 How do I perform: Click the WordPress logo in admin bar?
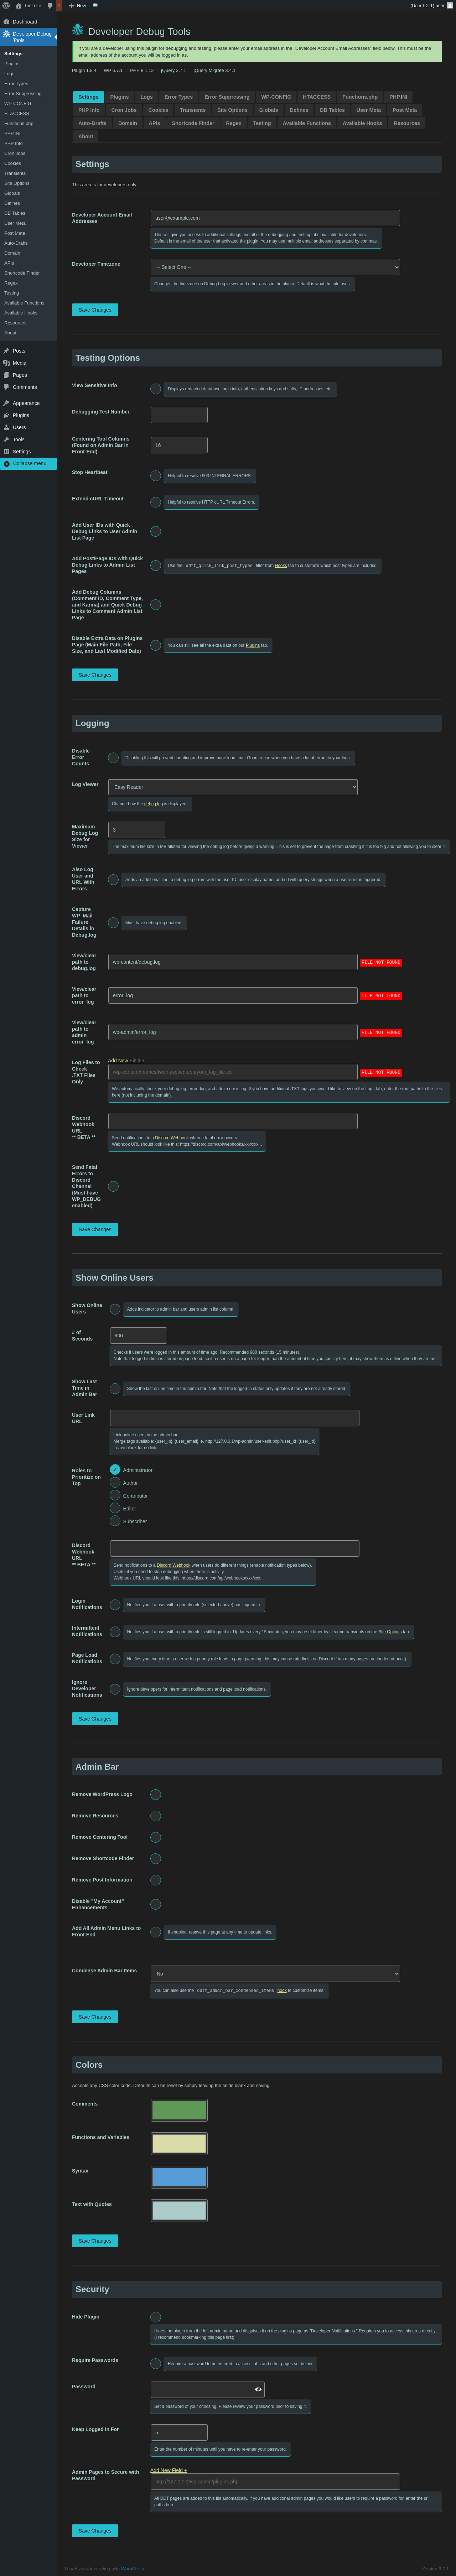6,5
